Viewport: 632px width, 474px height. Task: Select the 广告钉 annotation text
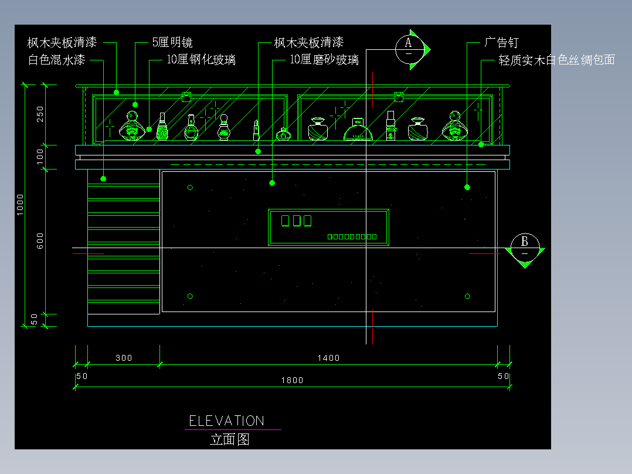(x=501, y=42)
